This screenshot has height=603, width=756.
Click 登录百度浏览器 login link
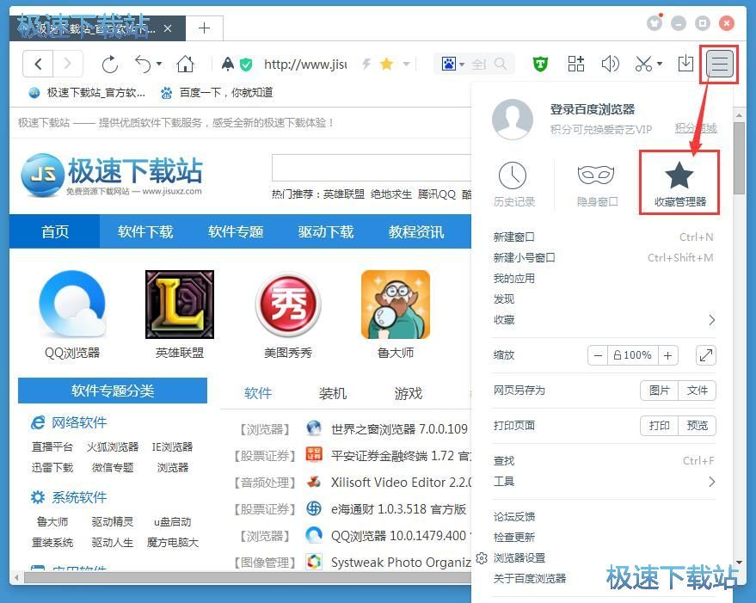[593, 109]
